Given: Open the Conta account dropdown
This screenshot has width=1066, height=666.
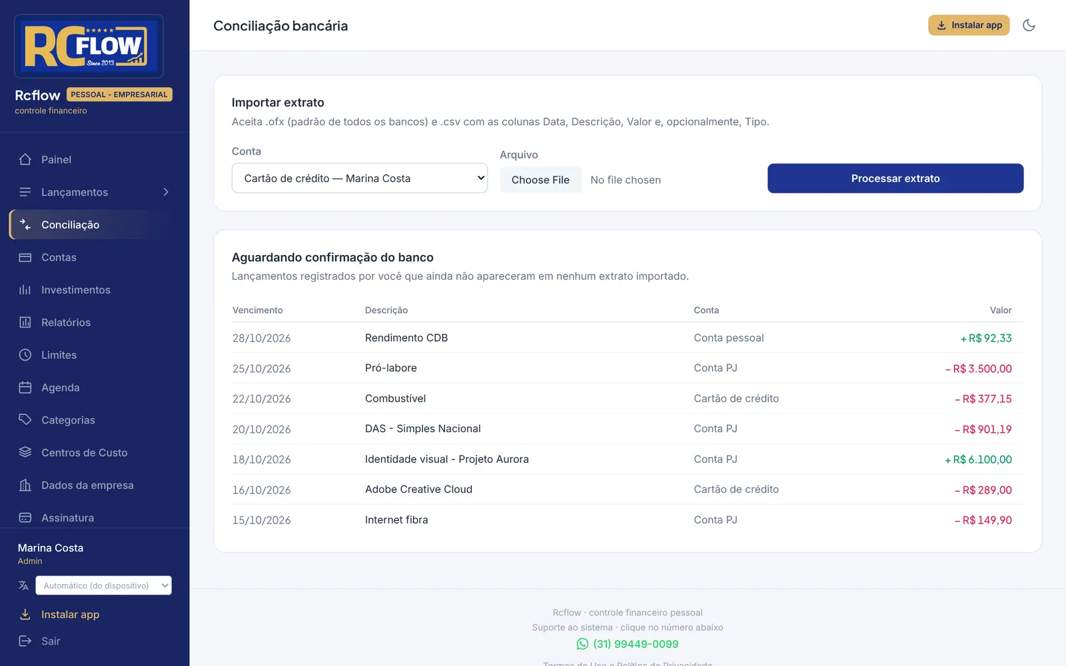Looking at the screenshot, I should click(x=360, y=178).
